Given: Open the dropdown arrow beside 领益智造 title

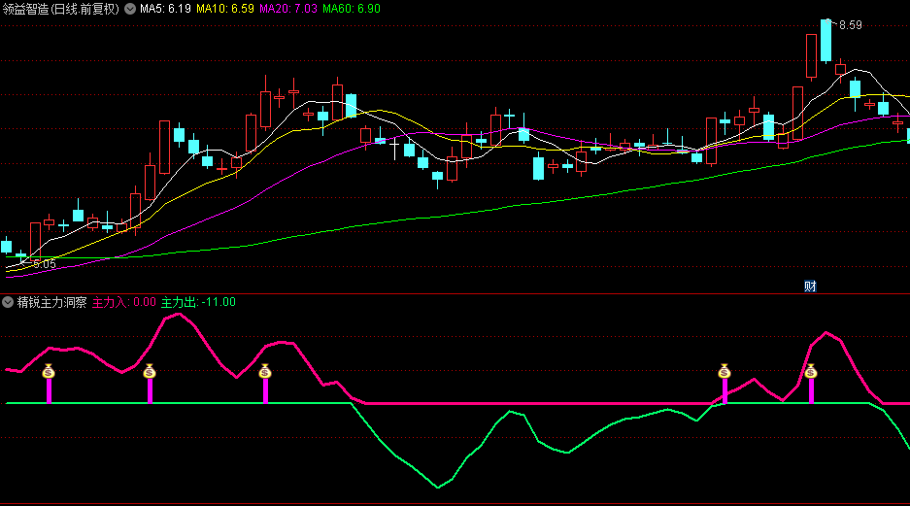Looking at the screenshot, I should (x=130, y=9).
